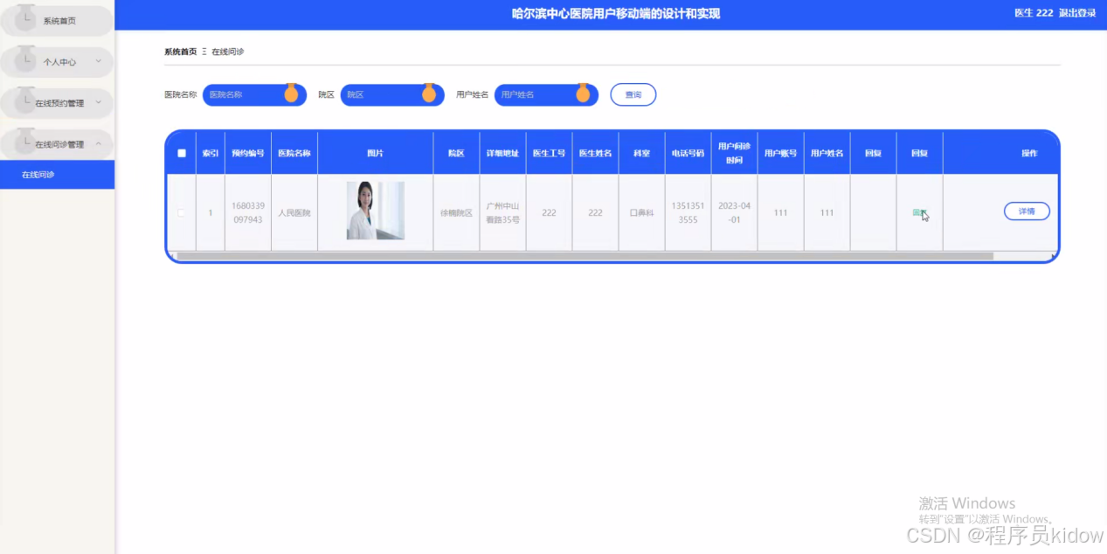Click the 系统首页 sidebar menu icon
The height and width of the screenshot is (554, 1107).
click(x=25, y=20)
